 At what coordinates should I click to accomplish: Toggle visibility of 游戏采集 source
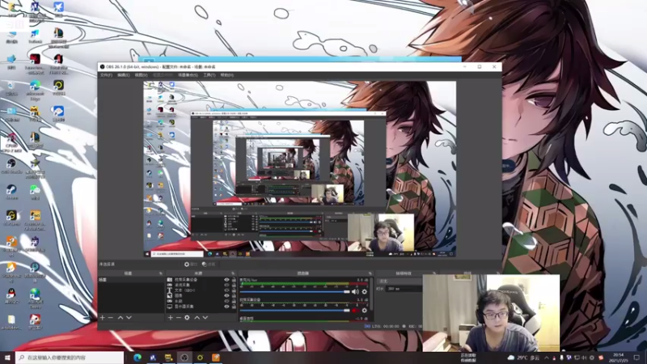(226, 286)
